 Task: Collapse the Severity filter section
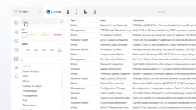point(61,29)
